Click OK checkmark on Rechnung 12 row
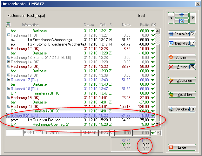202x156 pixels. (153, 48)
